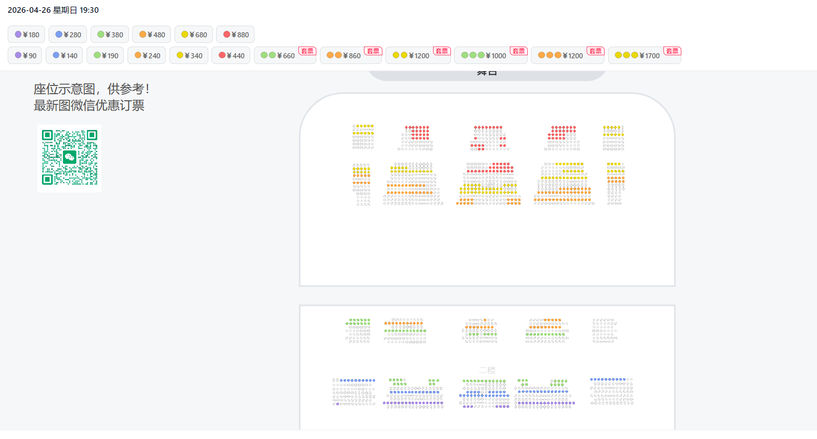Click 套票 badge on the ¥1700 package

click(672, 51)
